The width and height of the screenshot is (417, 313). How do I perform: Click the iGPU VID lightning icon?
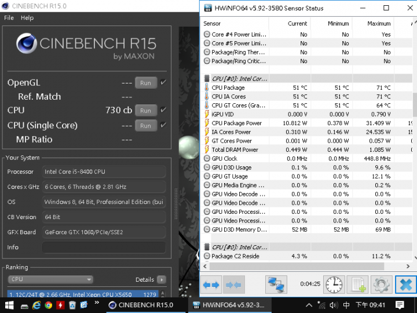click(x=207, y=114)
